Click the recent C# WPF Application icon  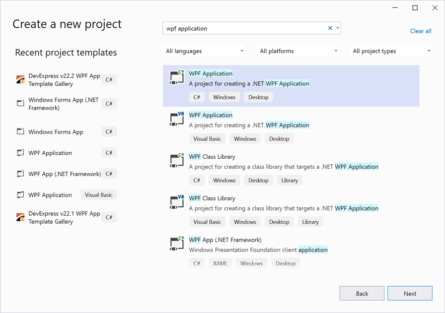click(x=20, y=152)
